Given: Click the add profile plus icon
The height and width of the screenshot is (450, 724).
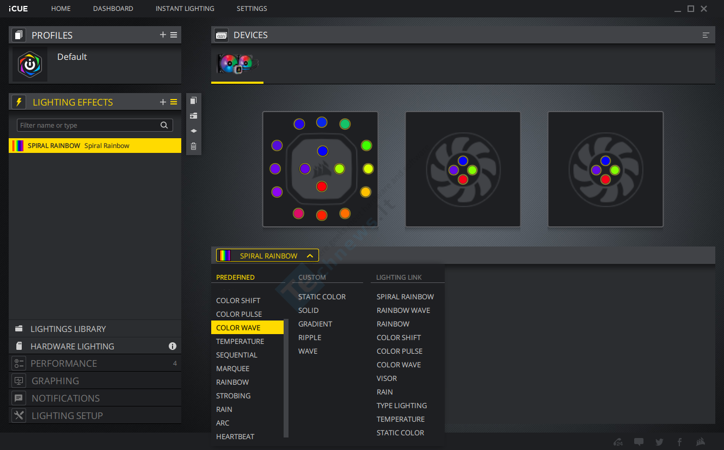Looking at the screenshot, I should pyautogui.click(x=163, y=35).
